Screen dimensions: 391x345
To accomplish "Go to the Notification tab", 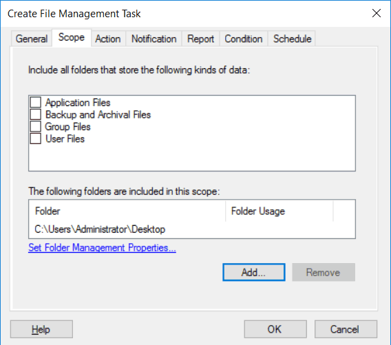I will click(154, 39).
